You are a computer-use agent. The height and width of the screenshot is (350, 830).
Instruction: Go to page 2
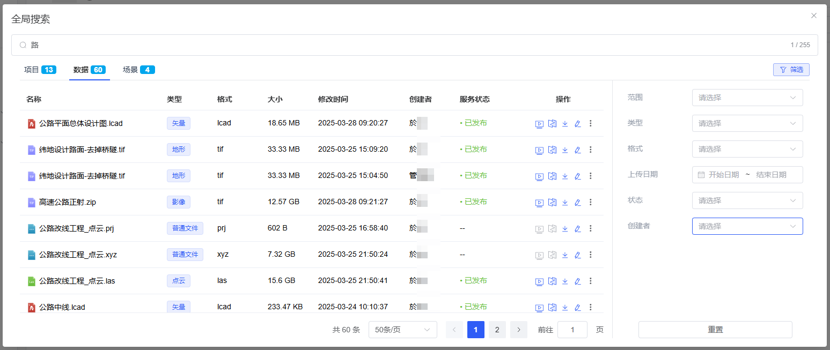click(497, 330)
